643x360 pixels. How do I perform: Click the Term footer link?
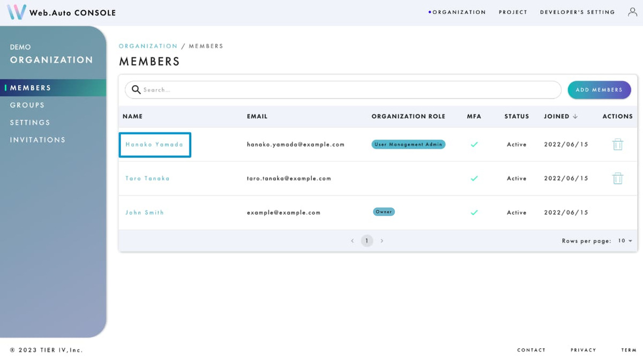point(629,350)
